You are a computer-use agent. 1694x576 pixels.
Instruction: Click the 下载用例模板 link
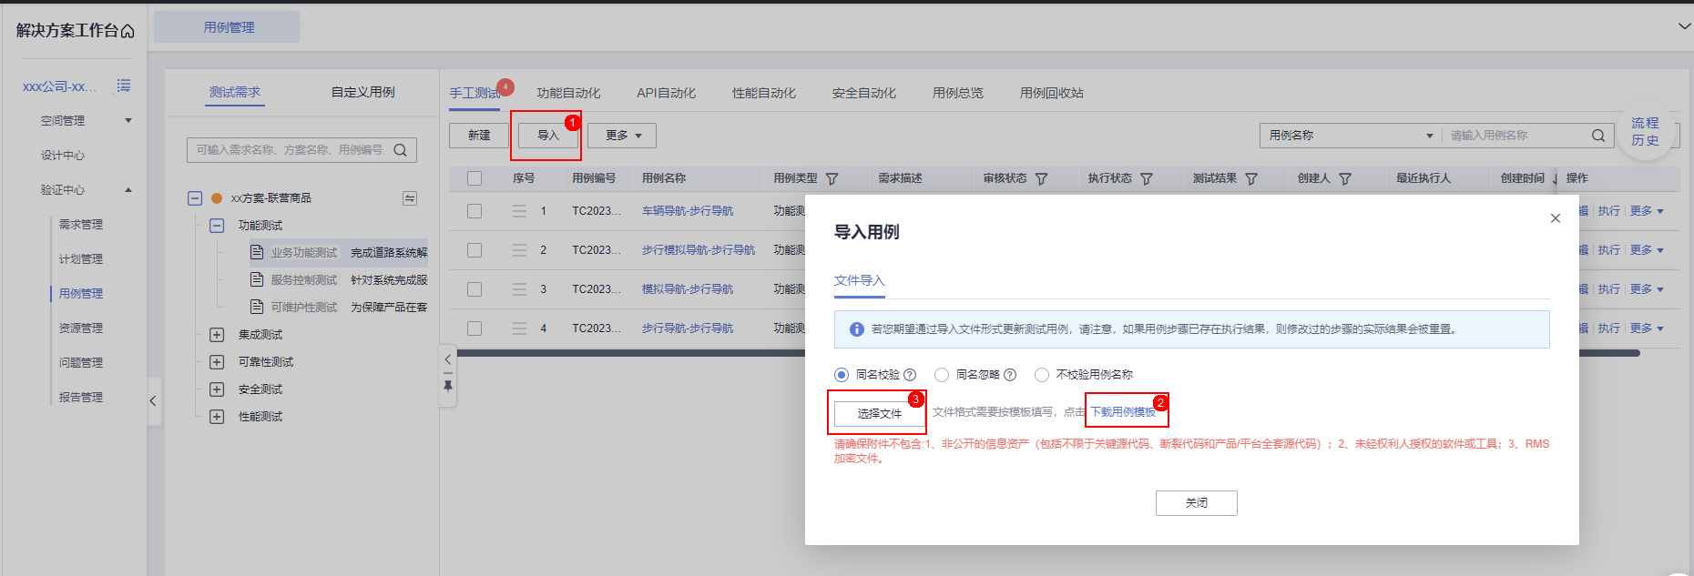tap(1124, 412)
